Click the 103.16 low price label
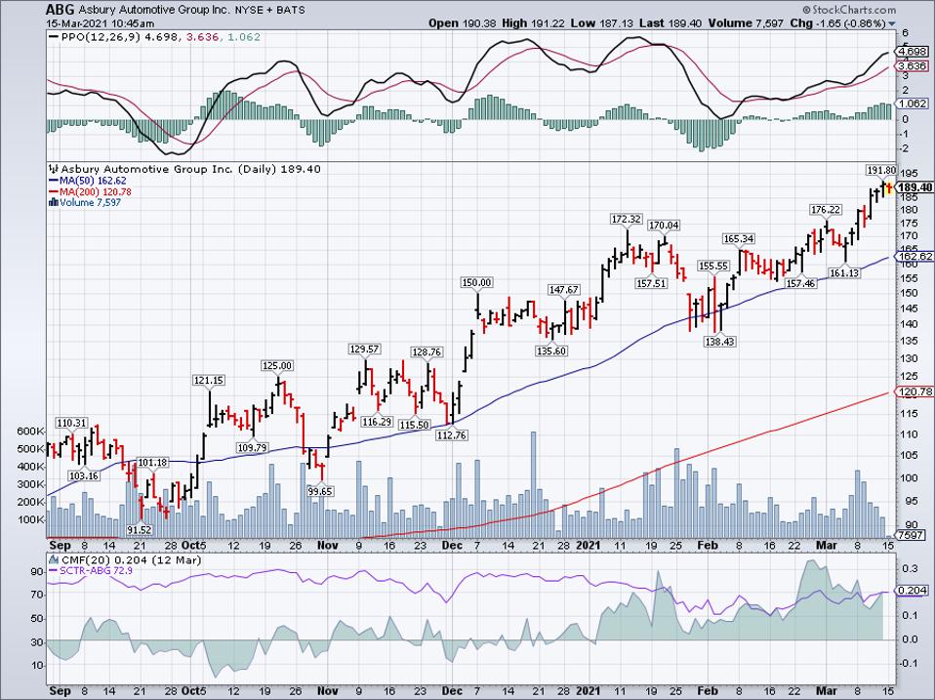This screenshot has width=935, height=700. pos(84,475)
